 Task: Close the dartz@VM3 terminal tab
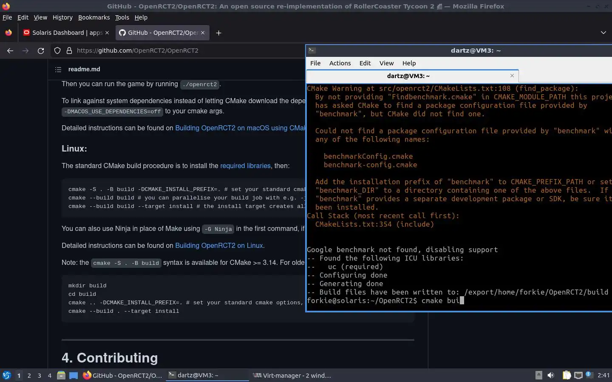(512, 76)
